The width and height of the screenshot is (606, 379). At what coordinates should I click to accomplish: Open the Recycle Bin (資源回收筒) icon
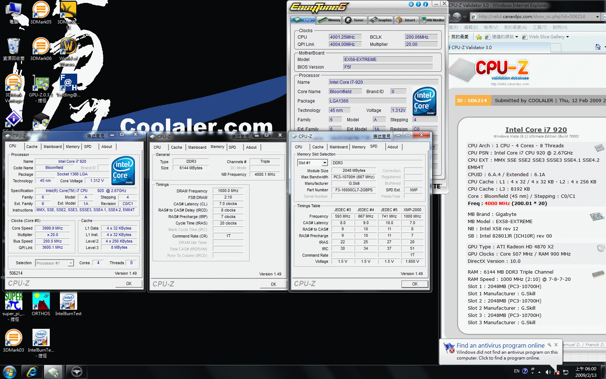click(x=14, y=49)
